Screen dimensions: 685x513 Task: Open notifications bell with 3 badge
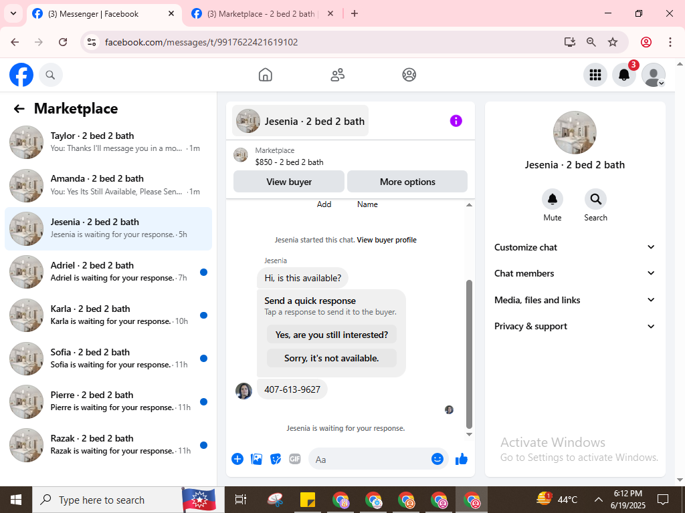click(624, 75)
